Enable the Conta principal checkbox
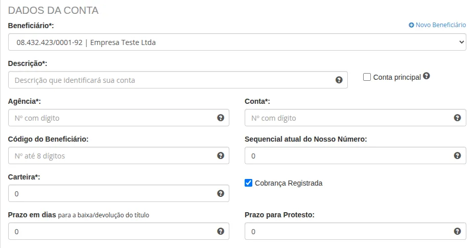This screenshot has height=248, width=474. pyautogui.click(x=367, y=77)
